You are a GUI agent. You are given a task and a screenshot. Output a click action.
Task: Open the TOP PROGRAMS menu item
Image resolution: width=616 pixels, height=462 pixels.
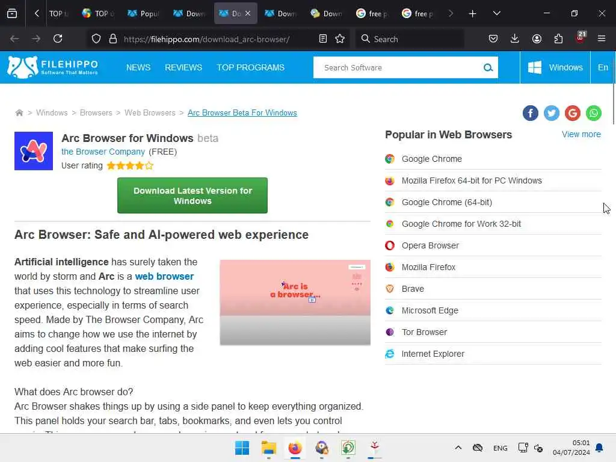tap(251, 67)
